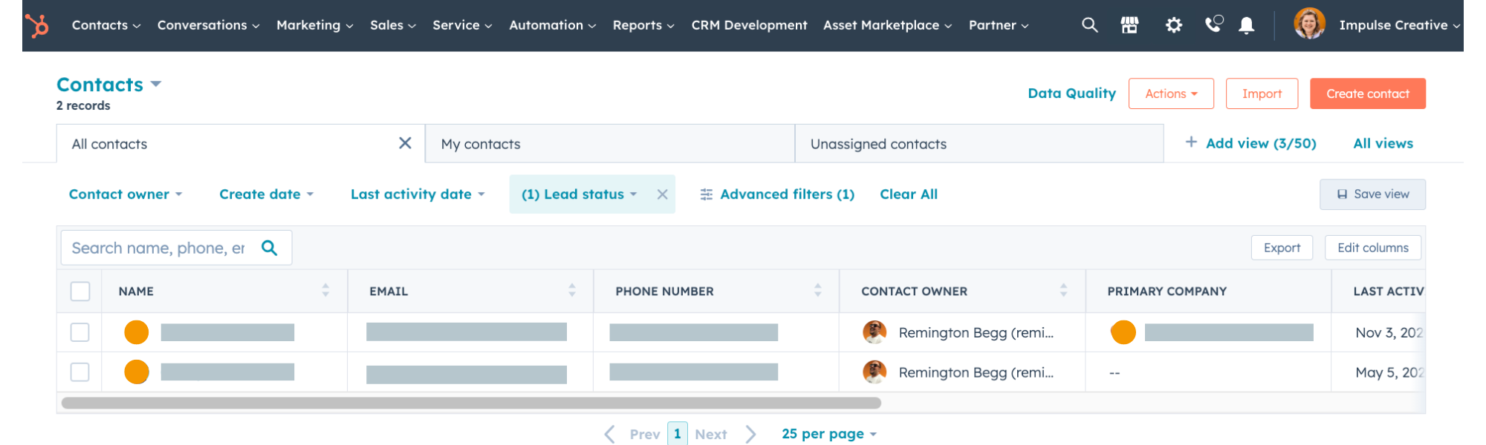Image resolution: width=1486 pixels, height=445 pixels.
Task: Show notifications with the bell icon
Action: [1247, 25]
